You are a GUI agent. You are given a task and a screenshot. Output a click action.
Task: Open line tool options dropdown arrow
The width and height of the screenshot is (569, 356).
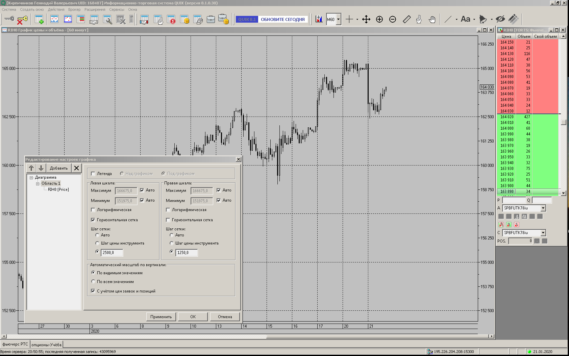point(456,20)
